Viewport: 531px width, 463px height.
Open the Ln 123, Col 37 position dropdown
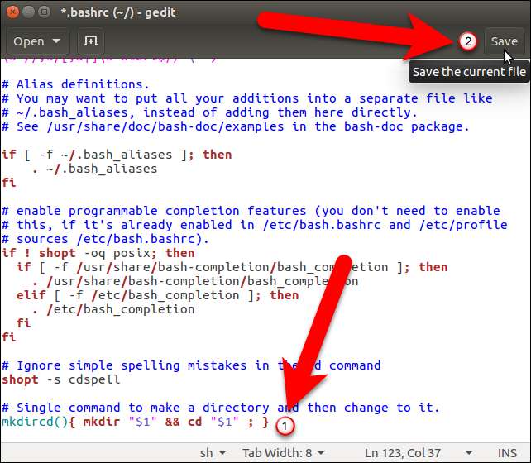(419, 453)
